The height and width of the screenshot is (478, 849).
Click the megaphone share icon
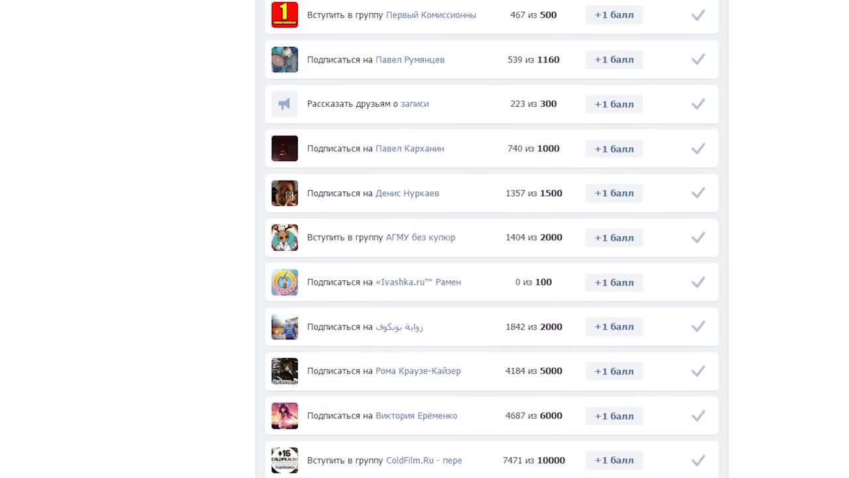coord(285,104)
